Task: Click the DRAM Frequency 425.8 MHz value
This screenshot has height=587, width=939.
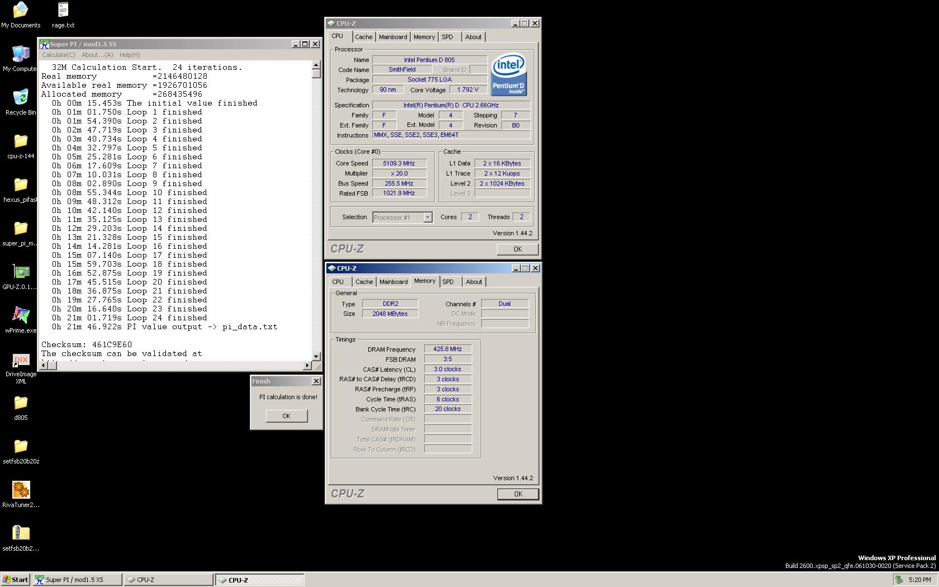Action: coord(448,349)
